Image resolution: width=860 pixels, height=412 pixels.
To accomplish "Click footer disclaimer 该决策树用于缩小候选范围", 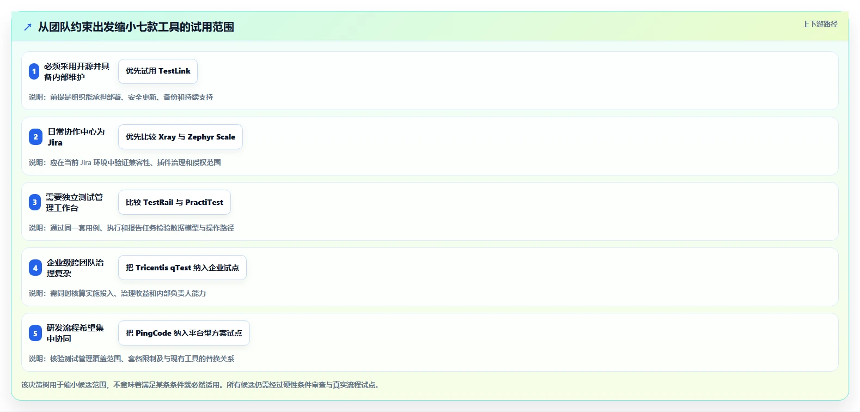I will (200, 385).
